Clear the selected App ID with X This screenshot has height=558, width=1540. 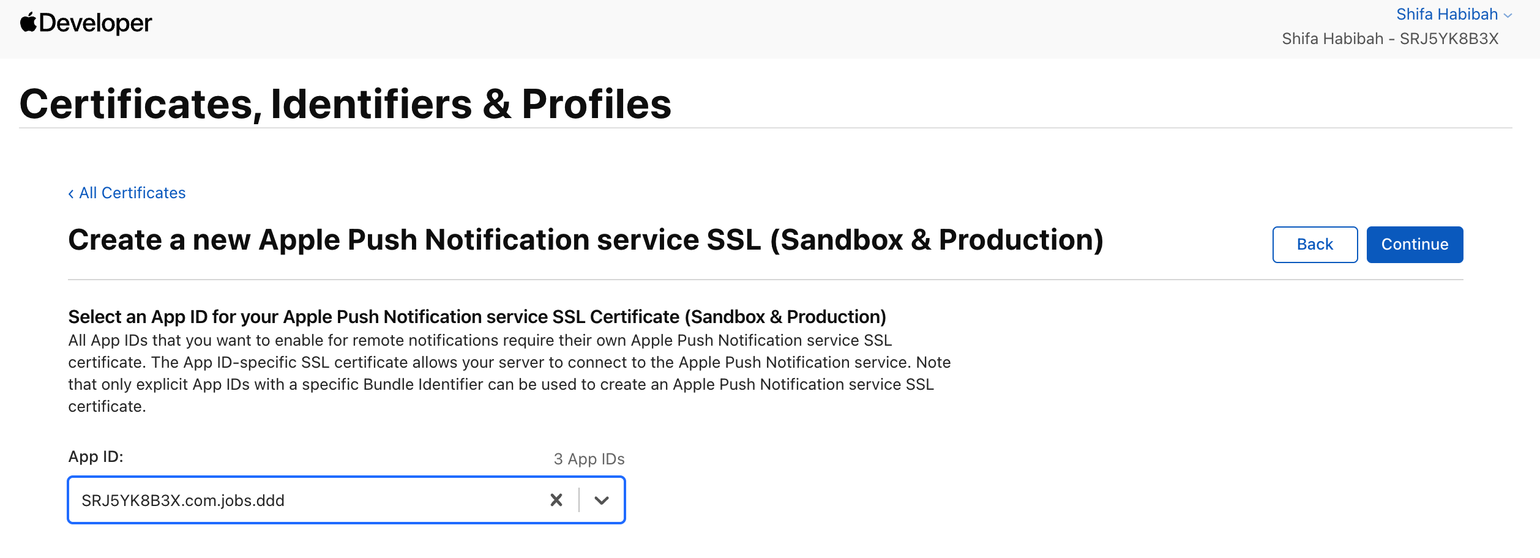pyautogui.click(x=556, y=500)
